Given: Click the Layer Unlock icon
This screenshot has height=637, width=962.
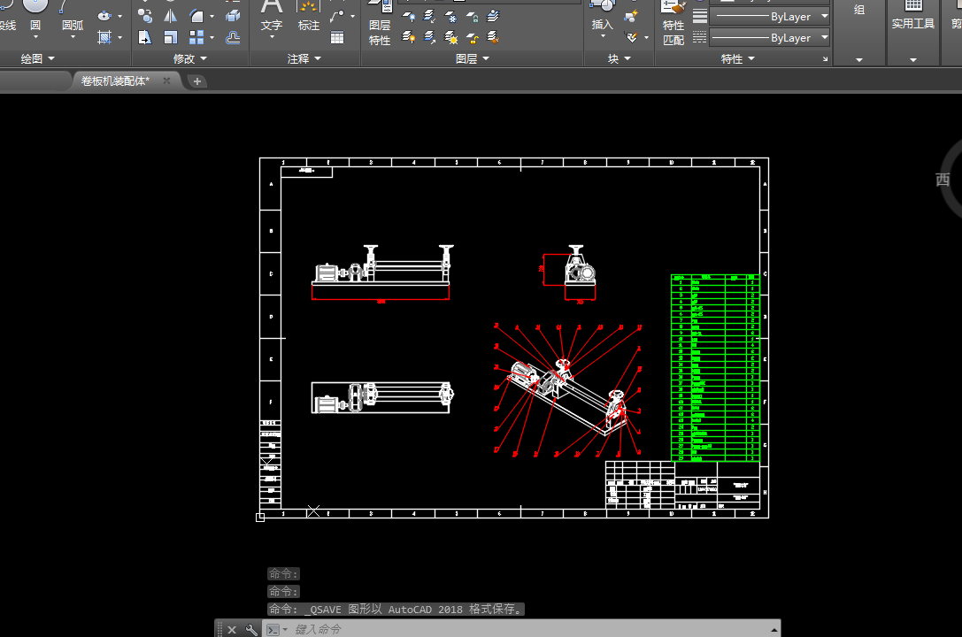Looking at the screenshot, I should coord(473,38).
